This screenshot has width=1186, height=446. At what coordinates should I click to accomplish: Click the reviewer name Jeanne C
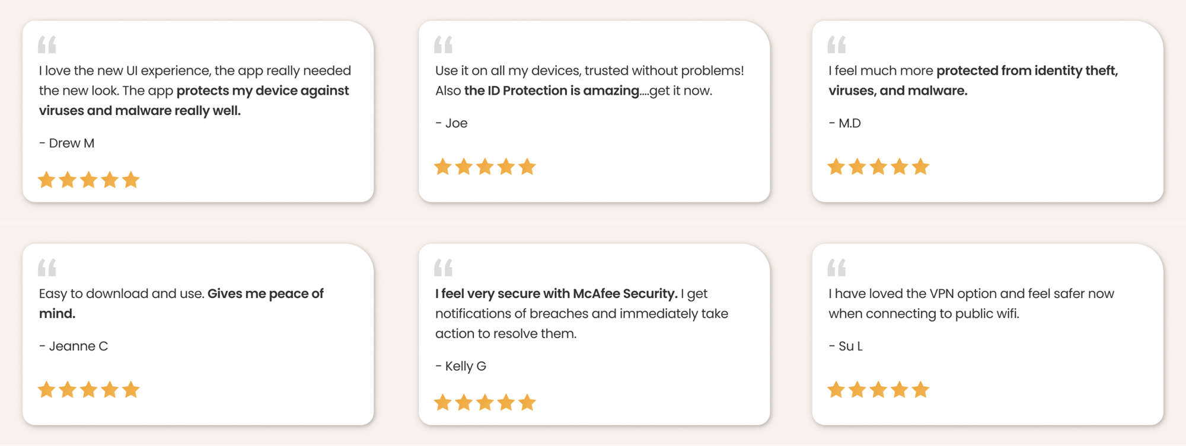(78, 346)
